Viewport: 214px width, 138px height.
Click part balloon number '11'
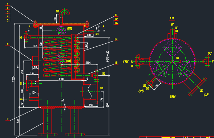click(116, 15)
